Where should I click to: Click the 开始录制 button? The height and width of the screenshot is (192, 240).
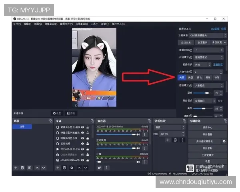(208, 148)
